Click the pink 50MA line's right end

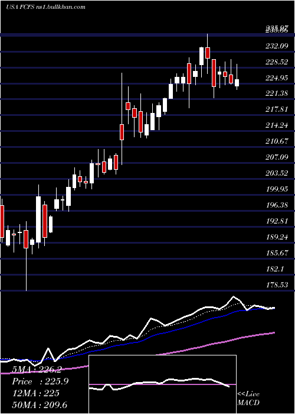(x=274, y=333)
